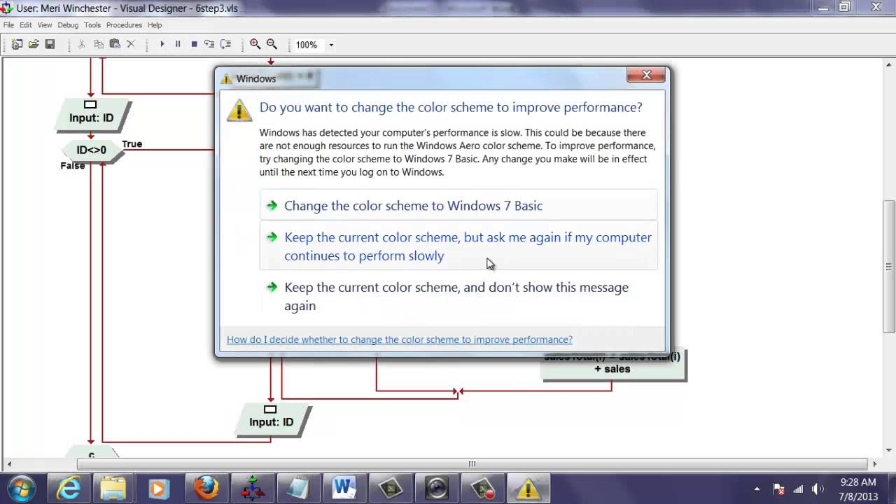Open the Tools menu
Screen dimensions: 896x504
tap(92, 24)
